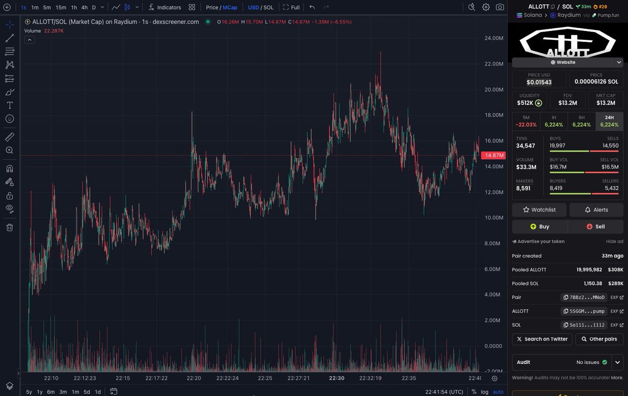The height and width of the screenshot is (396, 628).
Task: Take a chart snapshot with camera icon
Action: pyautogui.click(x=500, y=7)
